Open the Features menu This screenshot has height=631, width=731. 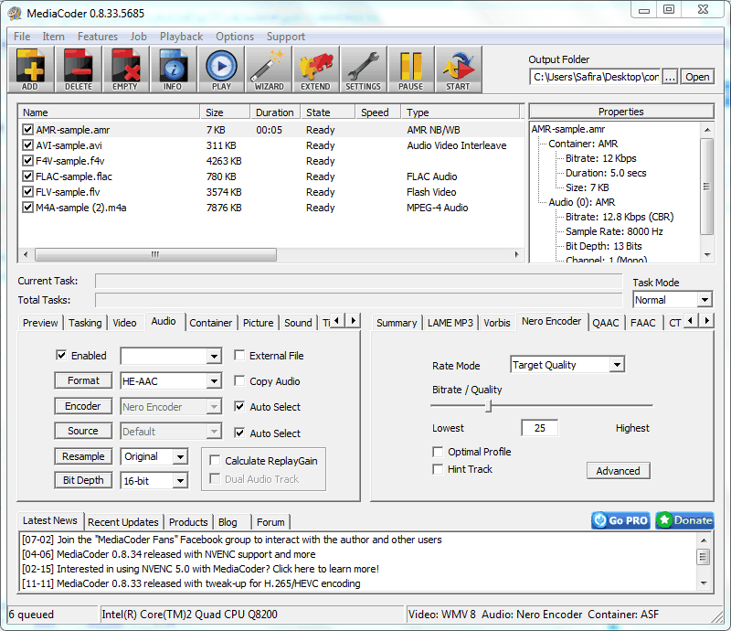pyautogui.click(x=98, y=37)
